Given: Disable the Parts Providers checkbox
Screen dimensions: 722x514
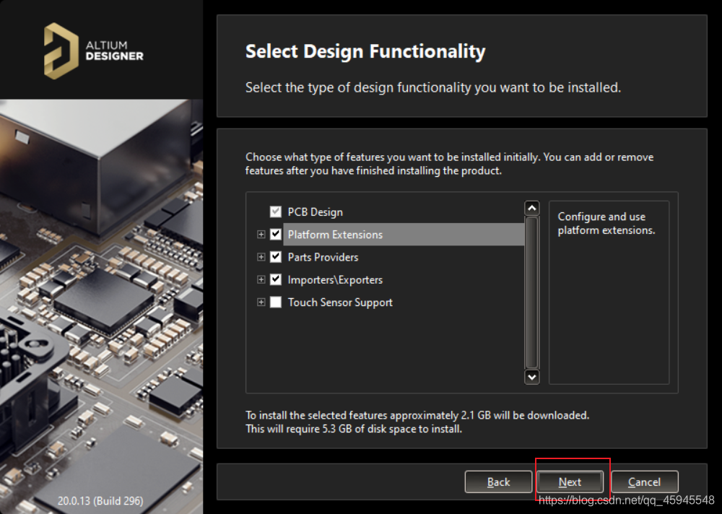Looking at the screenshot, I should [x=275, y=257].
